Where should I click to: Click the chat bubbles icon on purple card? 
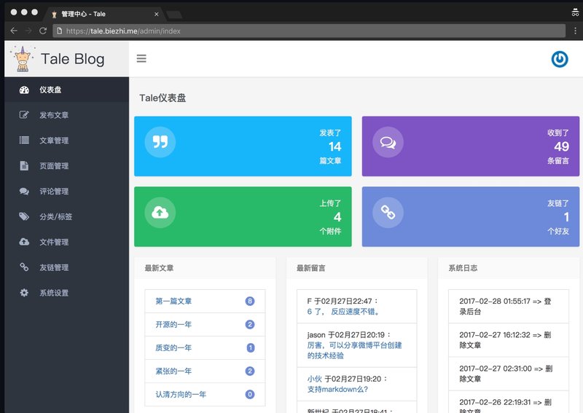[388, 142]
